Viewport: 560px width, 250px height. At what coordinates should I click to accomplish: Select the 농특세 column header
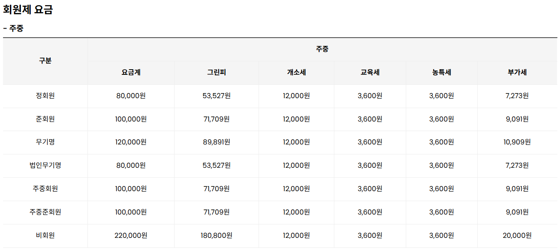click(x=441, y=73)
